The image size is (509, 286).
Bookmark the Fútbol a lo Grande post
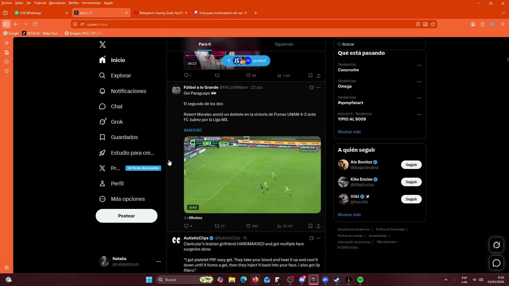click(x=311, y=226)
